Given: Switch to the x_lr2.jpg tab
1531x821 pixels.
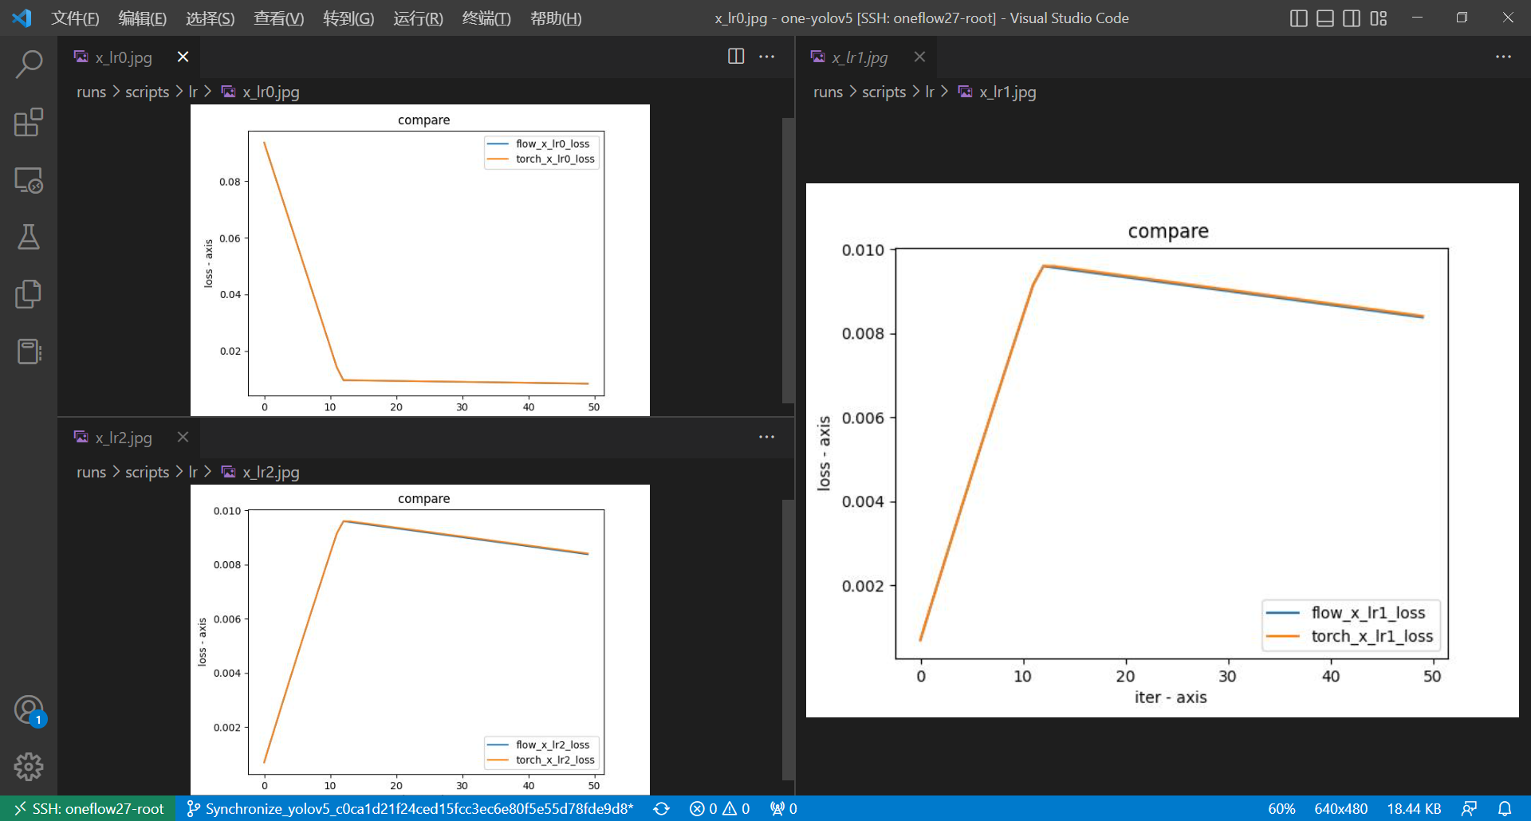Looking at the screenshot, I should pyautogui.click(x=124, y=437).
